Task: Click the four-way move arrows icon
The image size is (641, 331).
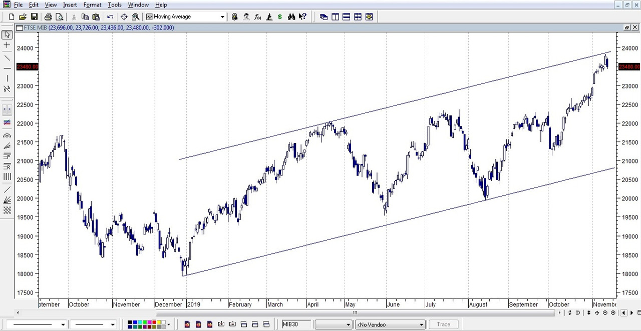Action: click(x=597, y=313)
